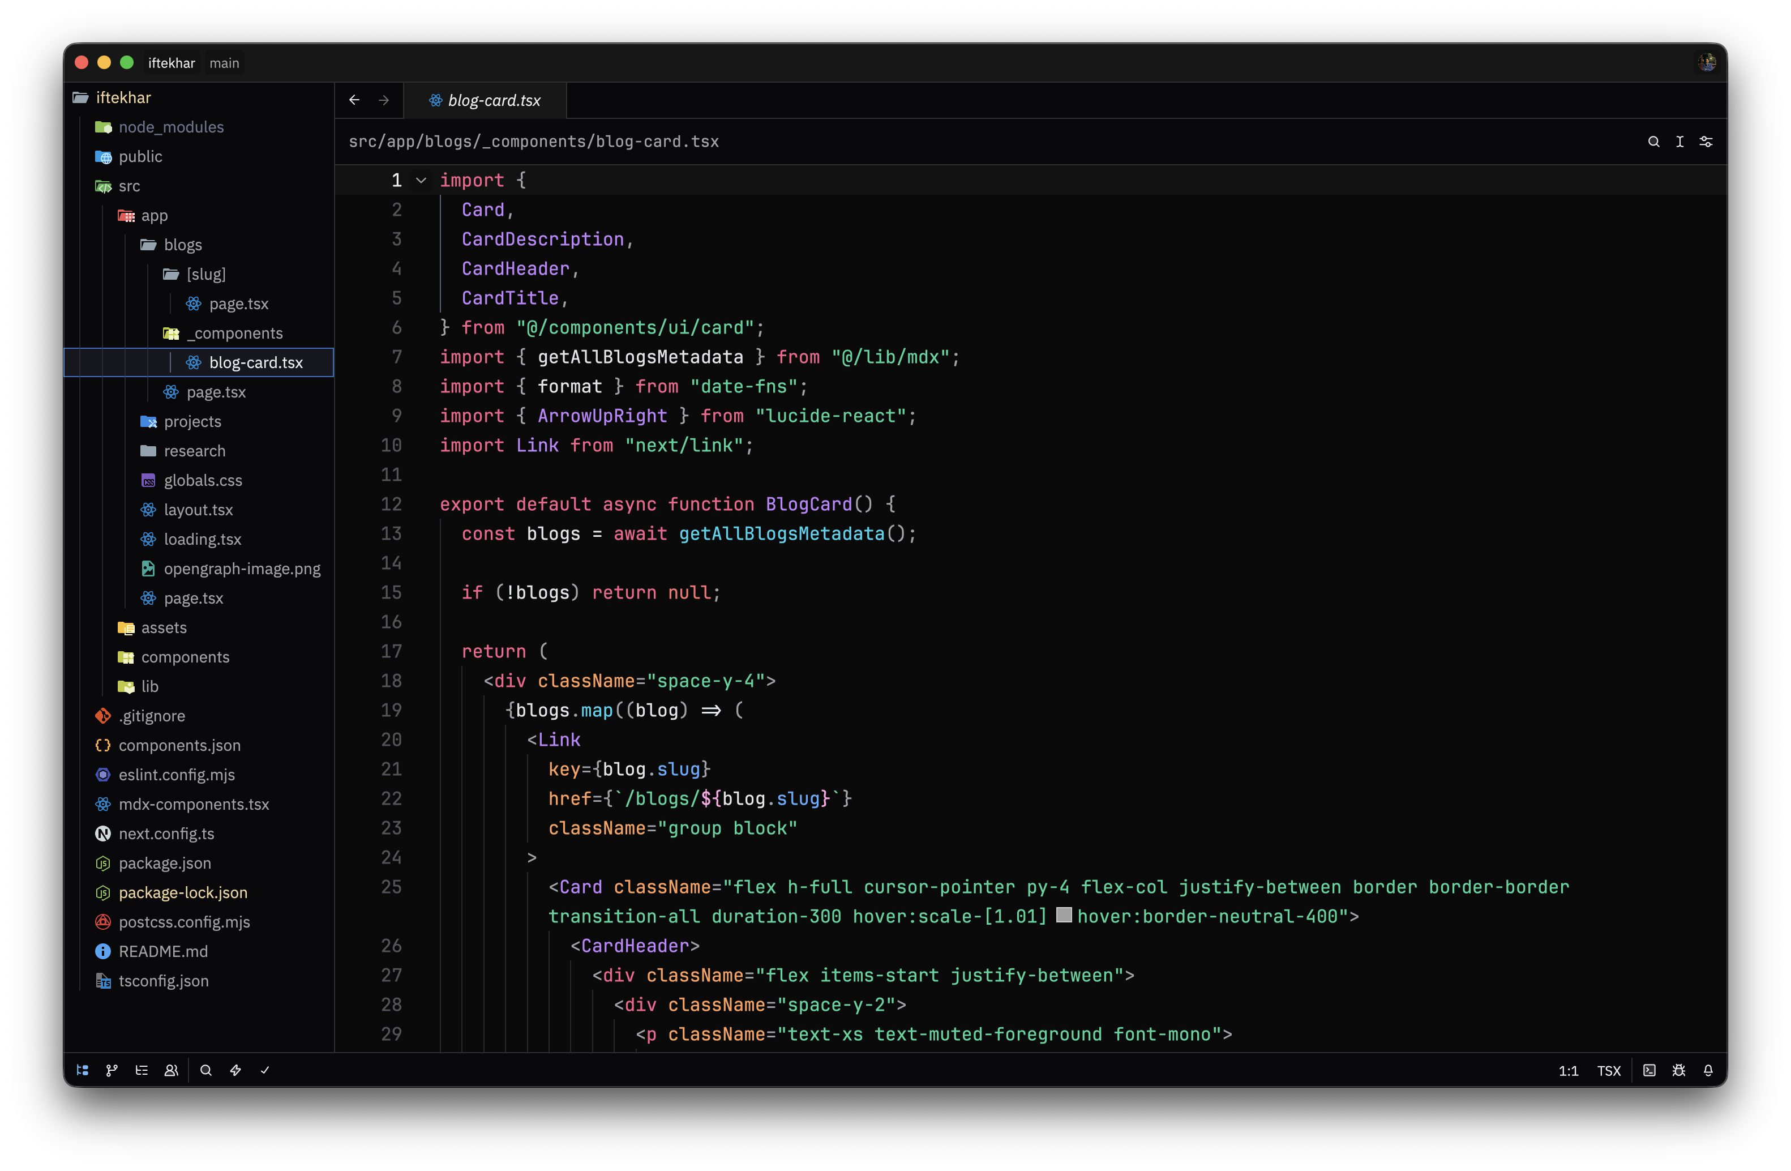This screenshot has height=1171, width=1791.
Task: Open notifications bell icon
Action: tap(1708, 1070)
